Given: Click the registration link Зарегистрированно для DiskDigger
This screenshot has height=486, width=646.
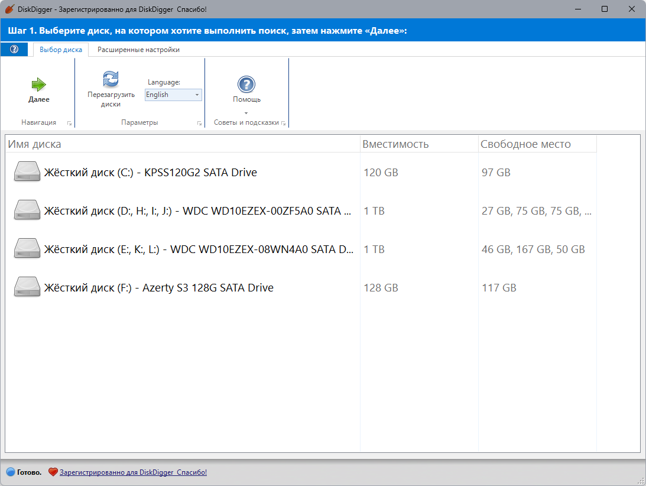Looking at the screenshot, I should (x=133, y=472).
